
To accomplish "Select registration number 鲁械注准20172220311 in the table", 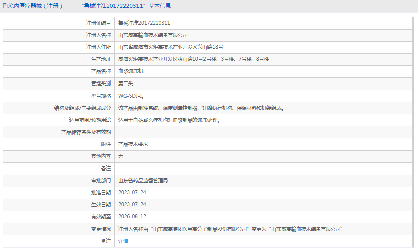I will click(144, 23).
